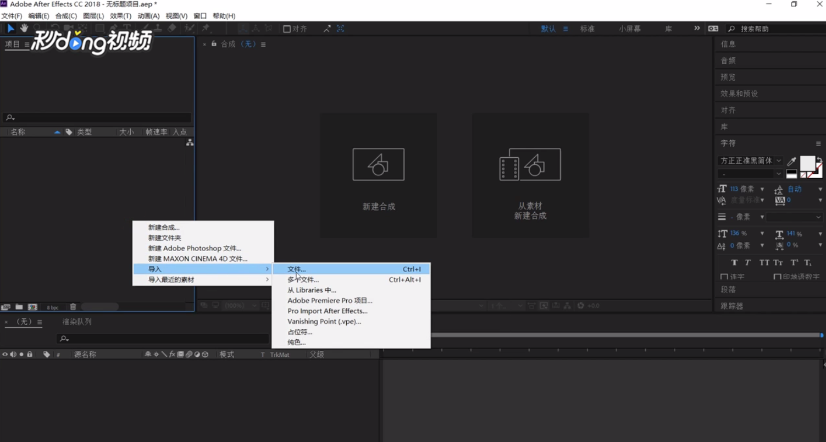Swap fill and stroke colors arrow

[x=819, y=161]
